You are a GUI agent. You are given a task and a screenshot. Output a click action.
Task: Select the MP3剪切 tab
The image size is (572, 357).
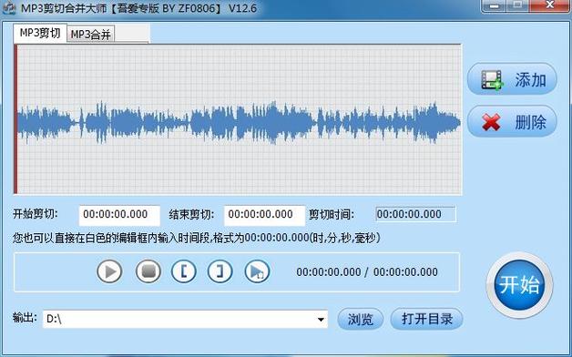(x=40, y=33)
